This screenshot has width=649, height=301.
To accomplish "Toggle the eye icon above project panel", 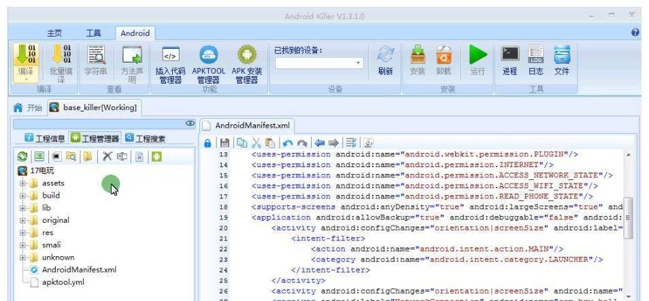I will (190, 124).
